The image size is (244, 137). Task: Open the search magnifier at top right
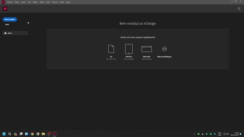click(x=239, y=9)
